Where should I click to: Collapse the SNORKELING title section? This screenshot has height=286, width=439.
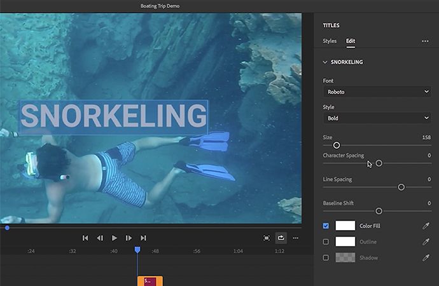[326, 62]
